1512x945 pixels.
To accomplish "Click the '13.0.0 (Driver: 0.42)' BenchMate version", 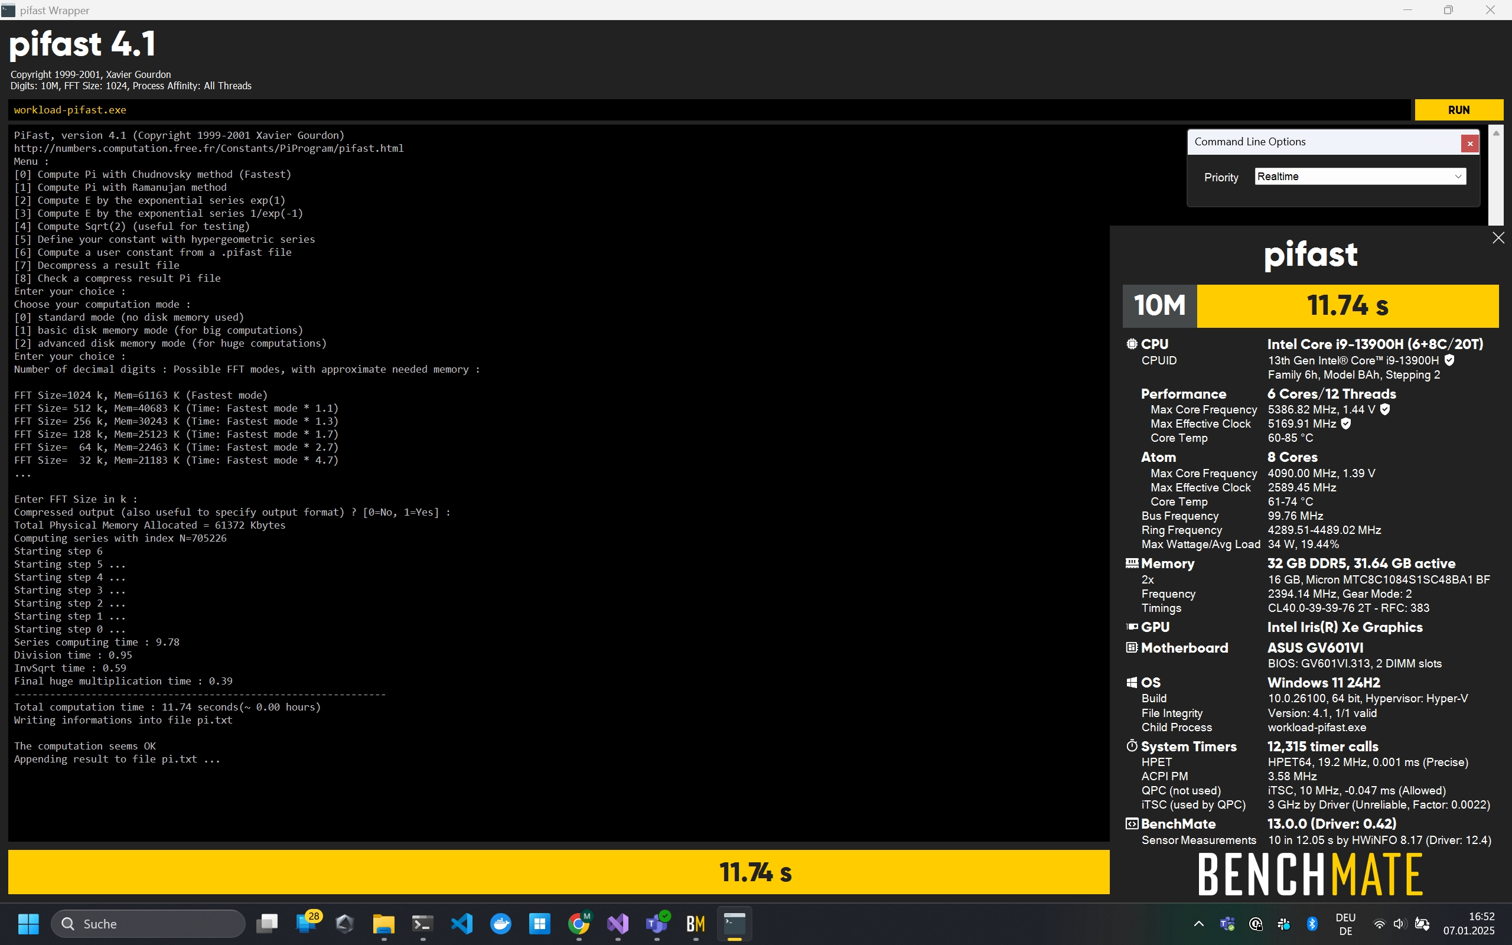I will coord(1331,824).
